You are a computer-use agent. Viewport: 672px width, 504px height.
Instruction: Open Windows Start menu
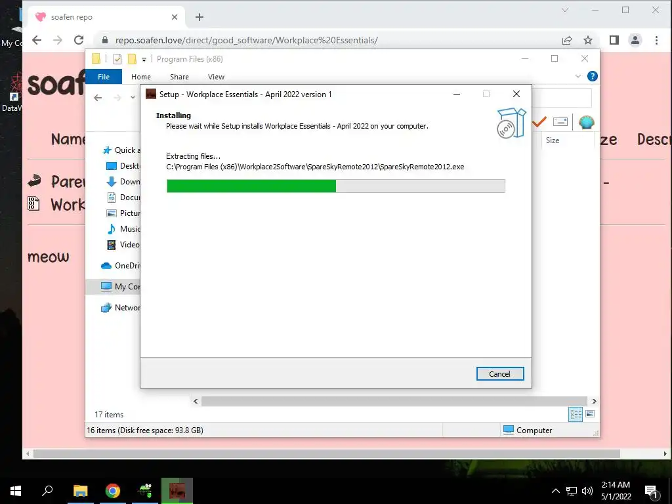point(16,491)
